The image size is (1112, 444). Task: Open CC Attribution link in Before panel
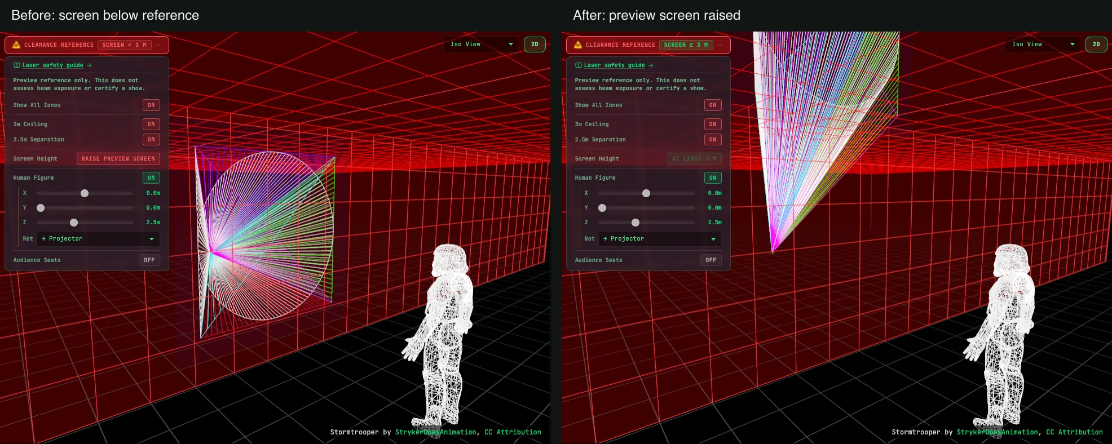(513, 432)
